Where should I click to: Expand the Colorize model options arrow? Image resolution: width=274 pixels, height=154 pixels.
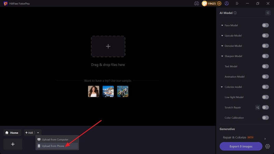pyautogui.click(x=222, y=87)
